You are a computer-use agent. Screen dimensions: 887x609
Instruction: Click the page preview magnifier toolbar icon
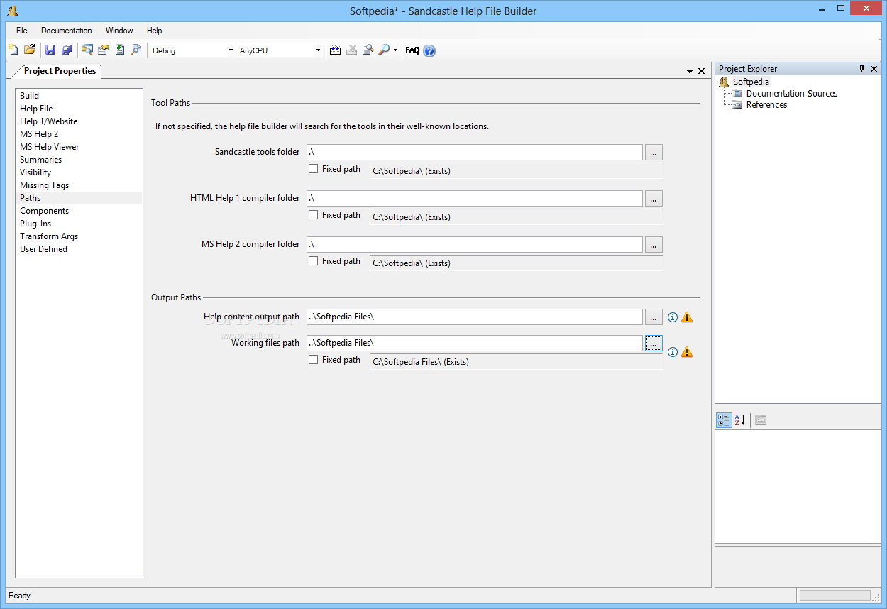coord(136,50)
